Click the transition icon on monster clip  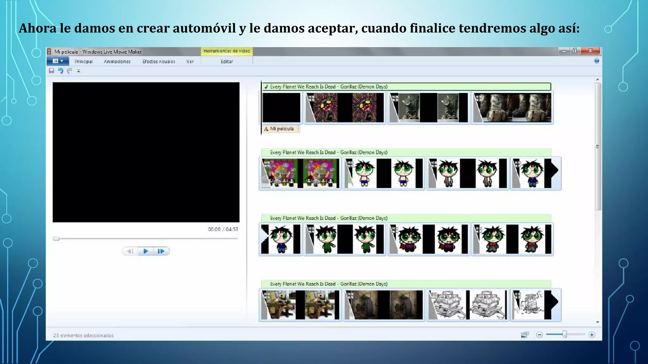point(311,98)
